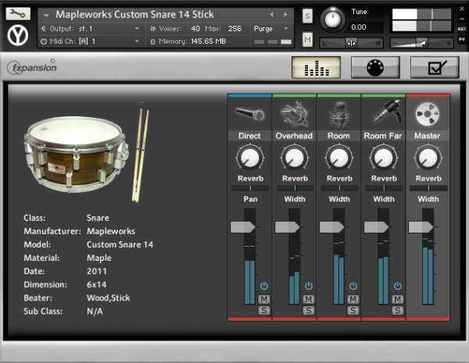Toggle power button on Room Far channel

point(397,286)
